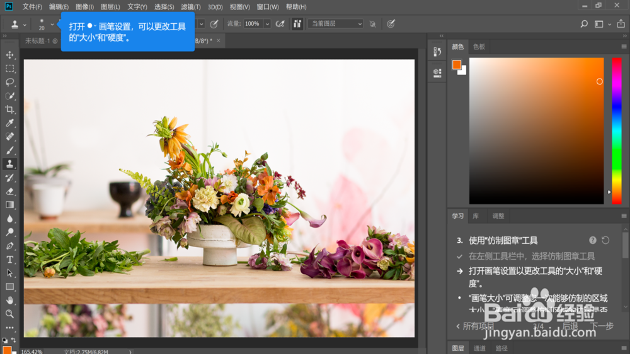Open the flow 100% slider dropdown
Viewport: 630px width, 354px height.
(x=267, y=24)
